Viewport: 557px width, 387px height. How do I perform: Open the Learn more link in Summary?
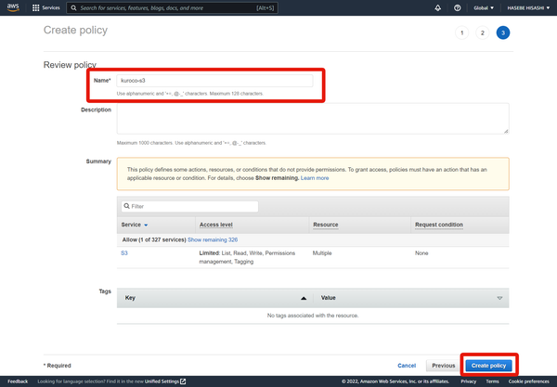coord(315,178)
